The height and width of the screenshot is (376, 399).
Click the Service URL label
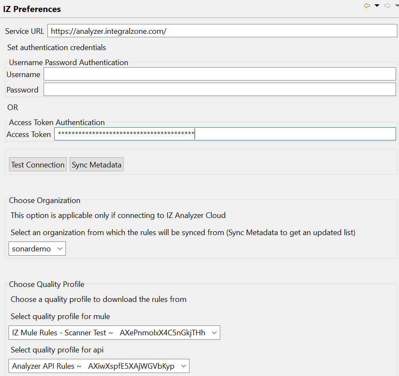click(x=24, y=31)
